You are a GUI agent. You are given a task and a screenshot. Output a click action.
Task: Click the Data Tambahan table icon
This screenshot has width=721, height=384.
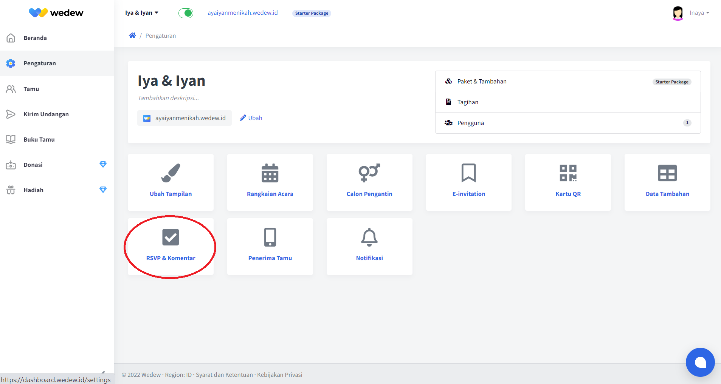[x=667, y=173]
